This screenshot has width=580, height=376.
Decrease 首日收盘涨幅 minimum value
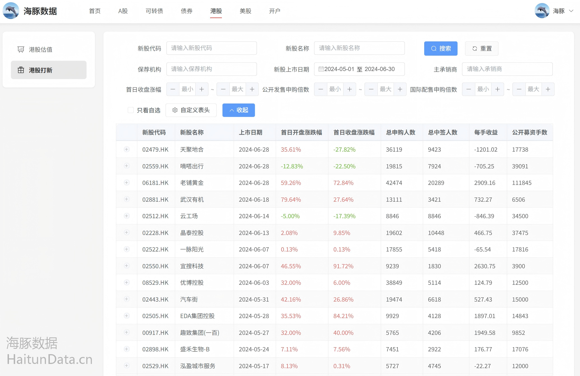(x=173, y=89)
